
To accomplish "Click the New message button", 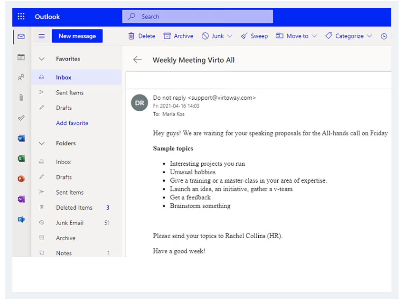I will click(x=77, y=36).
